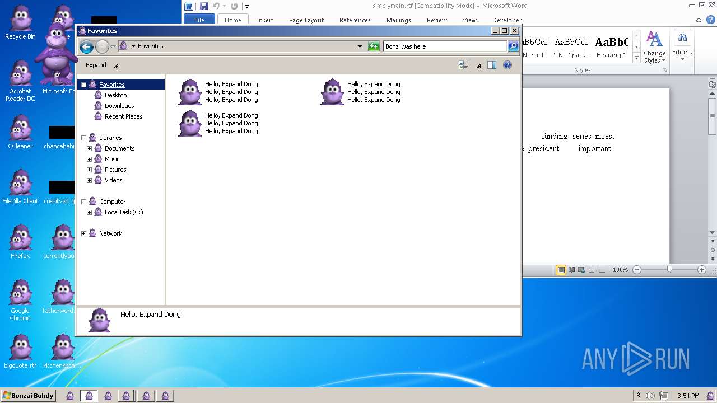This screenshot has height=403, width=717.
Task: Open recent pages dropdown arrow
Action: tap(113, 46)
